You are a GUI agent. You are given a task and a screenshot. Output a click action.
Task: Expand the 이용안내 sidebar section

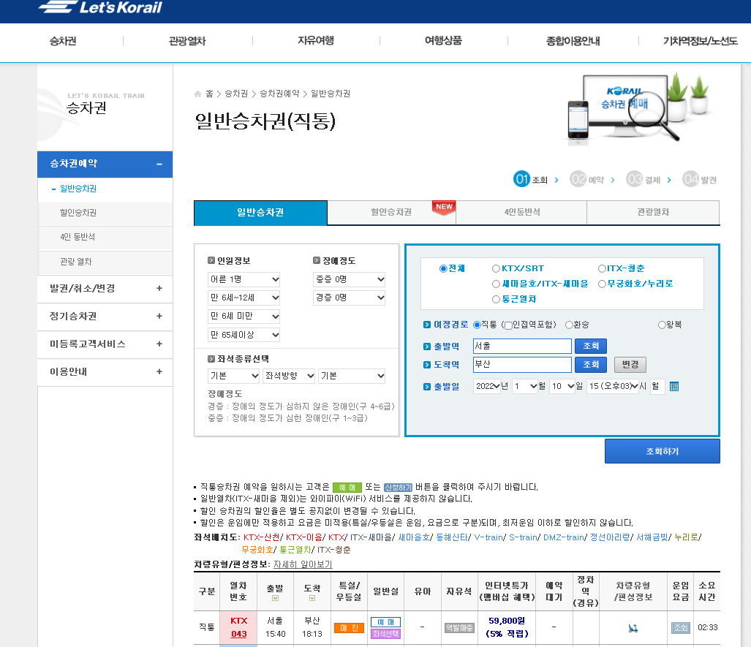click(x=105, y=371)
